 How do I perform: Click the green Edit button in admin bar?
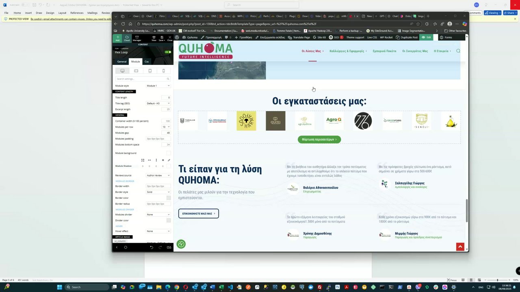coord(426,37)
